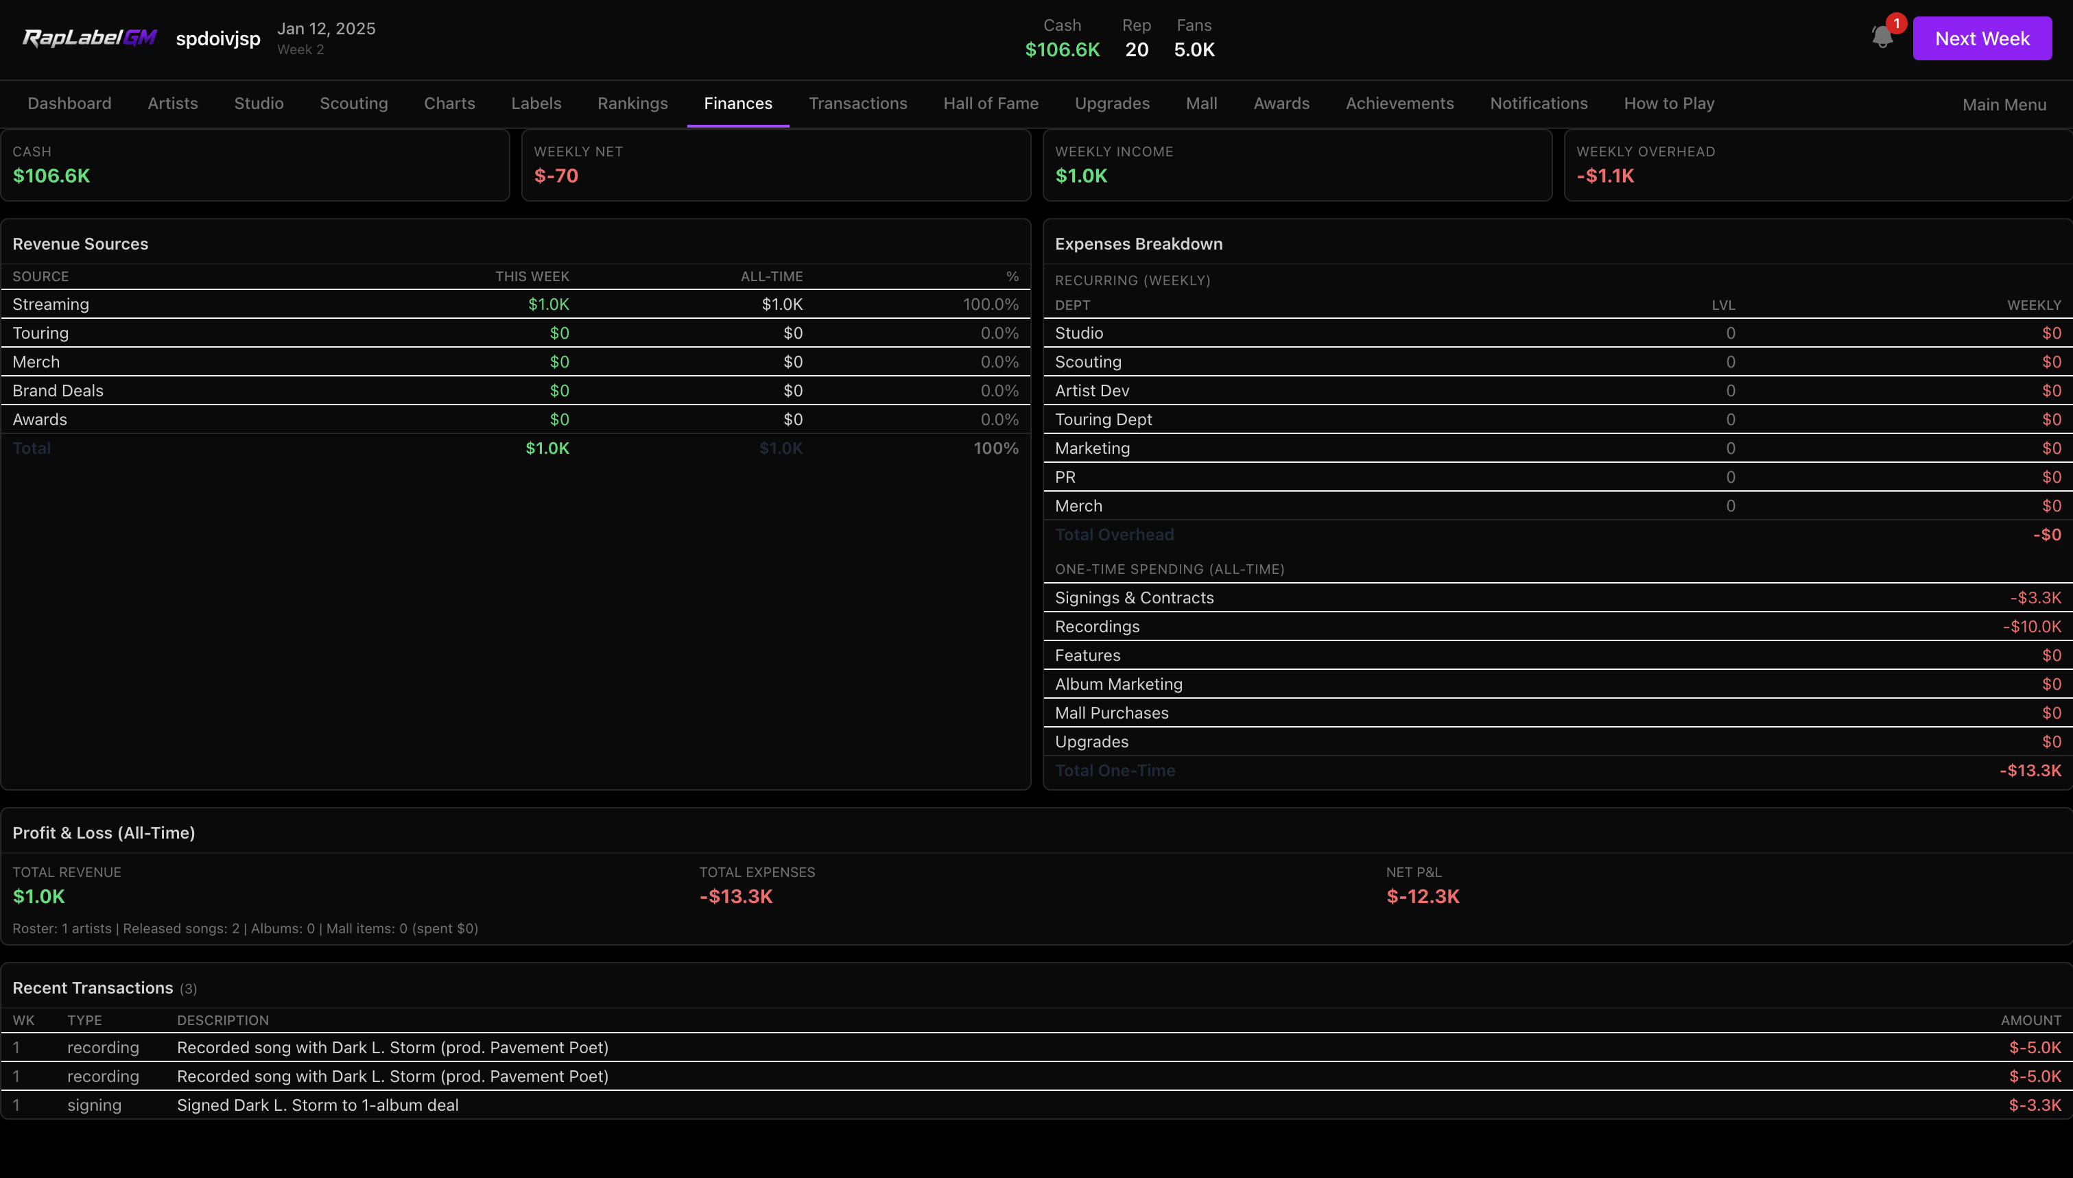Click the Artist Dev department row
This screenshot has height=1178, width=2073.
pos(1558,391)
